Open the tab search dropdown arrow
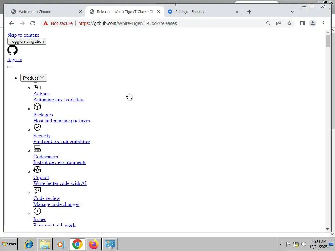This screenshot has width=335, height=251. coord(292,12)
